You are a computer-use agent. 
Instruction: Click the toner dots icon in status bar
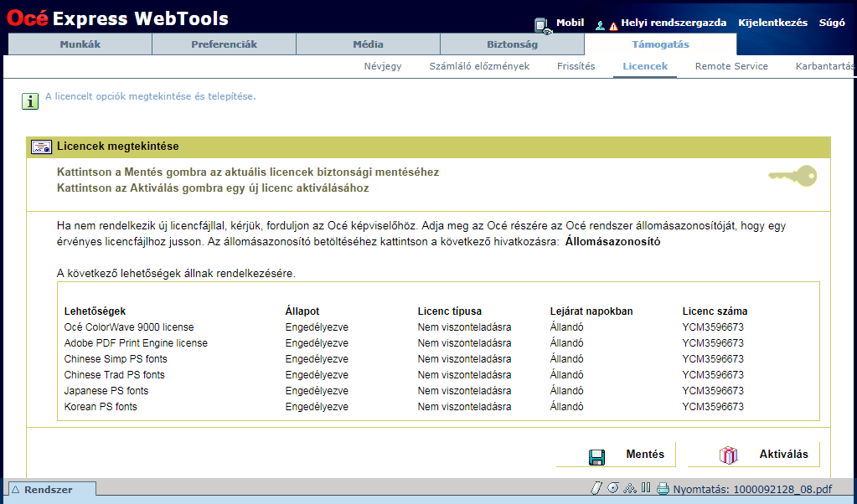point(630,488)
